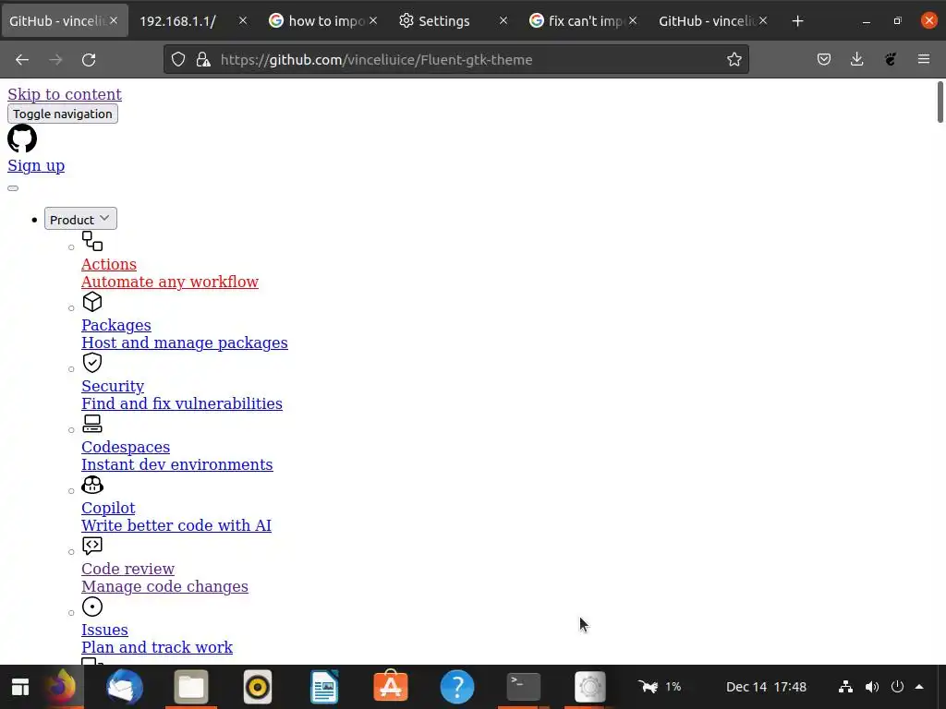Click the Security shield icon
This screenshot has width=946, height=709.
[x=92, y=363]
